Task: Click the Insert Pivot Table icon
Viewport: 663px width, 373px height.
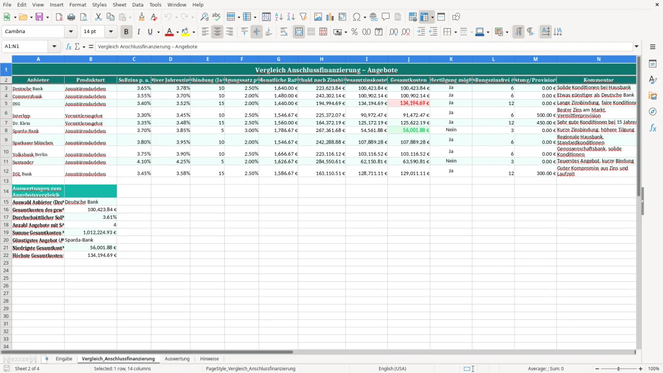Action: (x=343, y=17)
